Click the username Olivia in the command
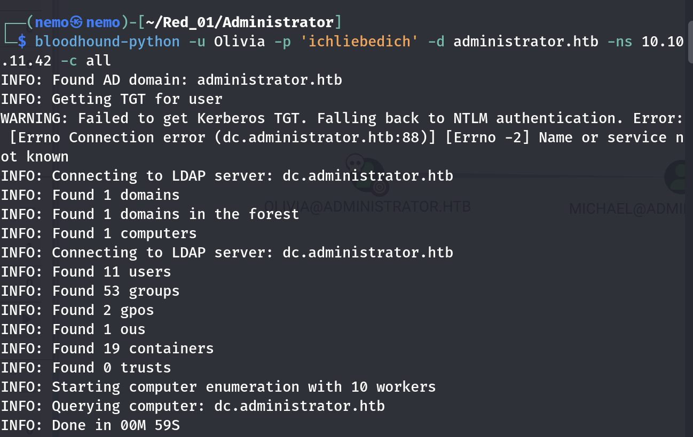This screenshot has width=693, height=437. pyautogui.click(x=240, y=42)
